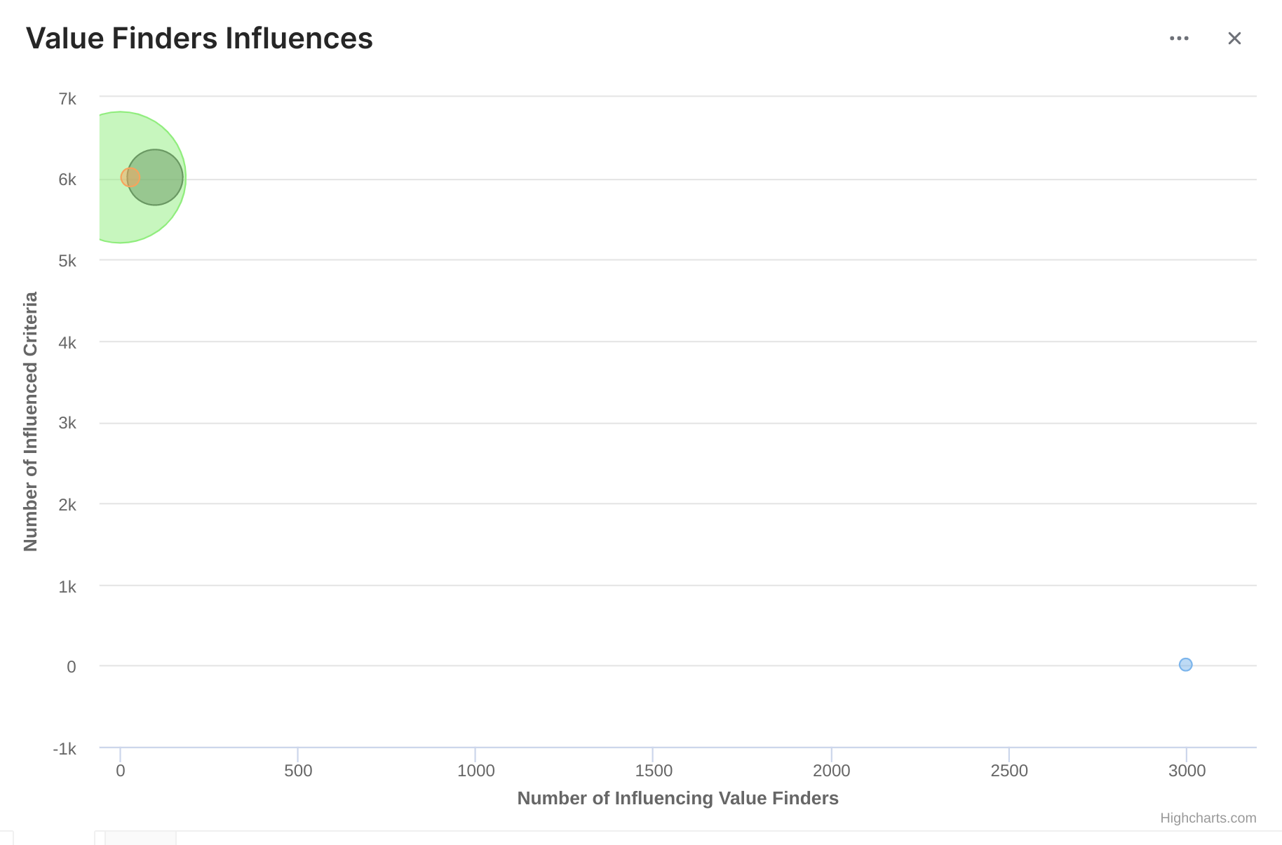
Task: Click the Number of Influencing Value Finders axis title
Action: 677,798
